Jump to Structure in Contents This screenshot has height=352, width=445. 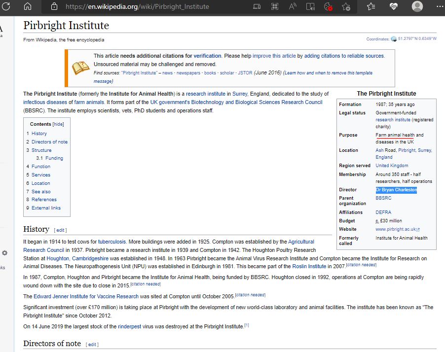tap(41, 150)
